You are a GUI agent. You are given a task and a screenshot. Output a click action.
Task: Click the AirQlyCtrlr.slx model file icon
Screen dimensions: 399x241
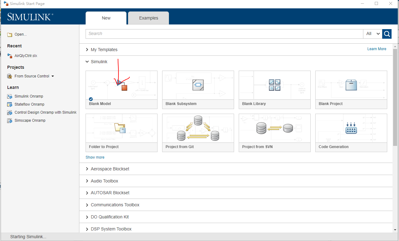[x=10, y=56]
